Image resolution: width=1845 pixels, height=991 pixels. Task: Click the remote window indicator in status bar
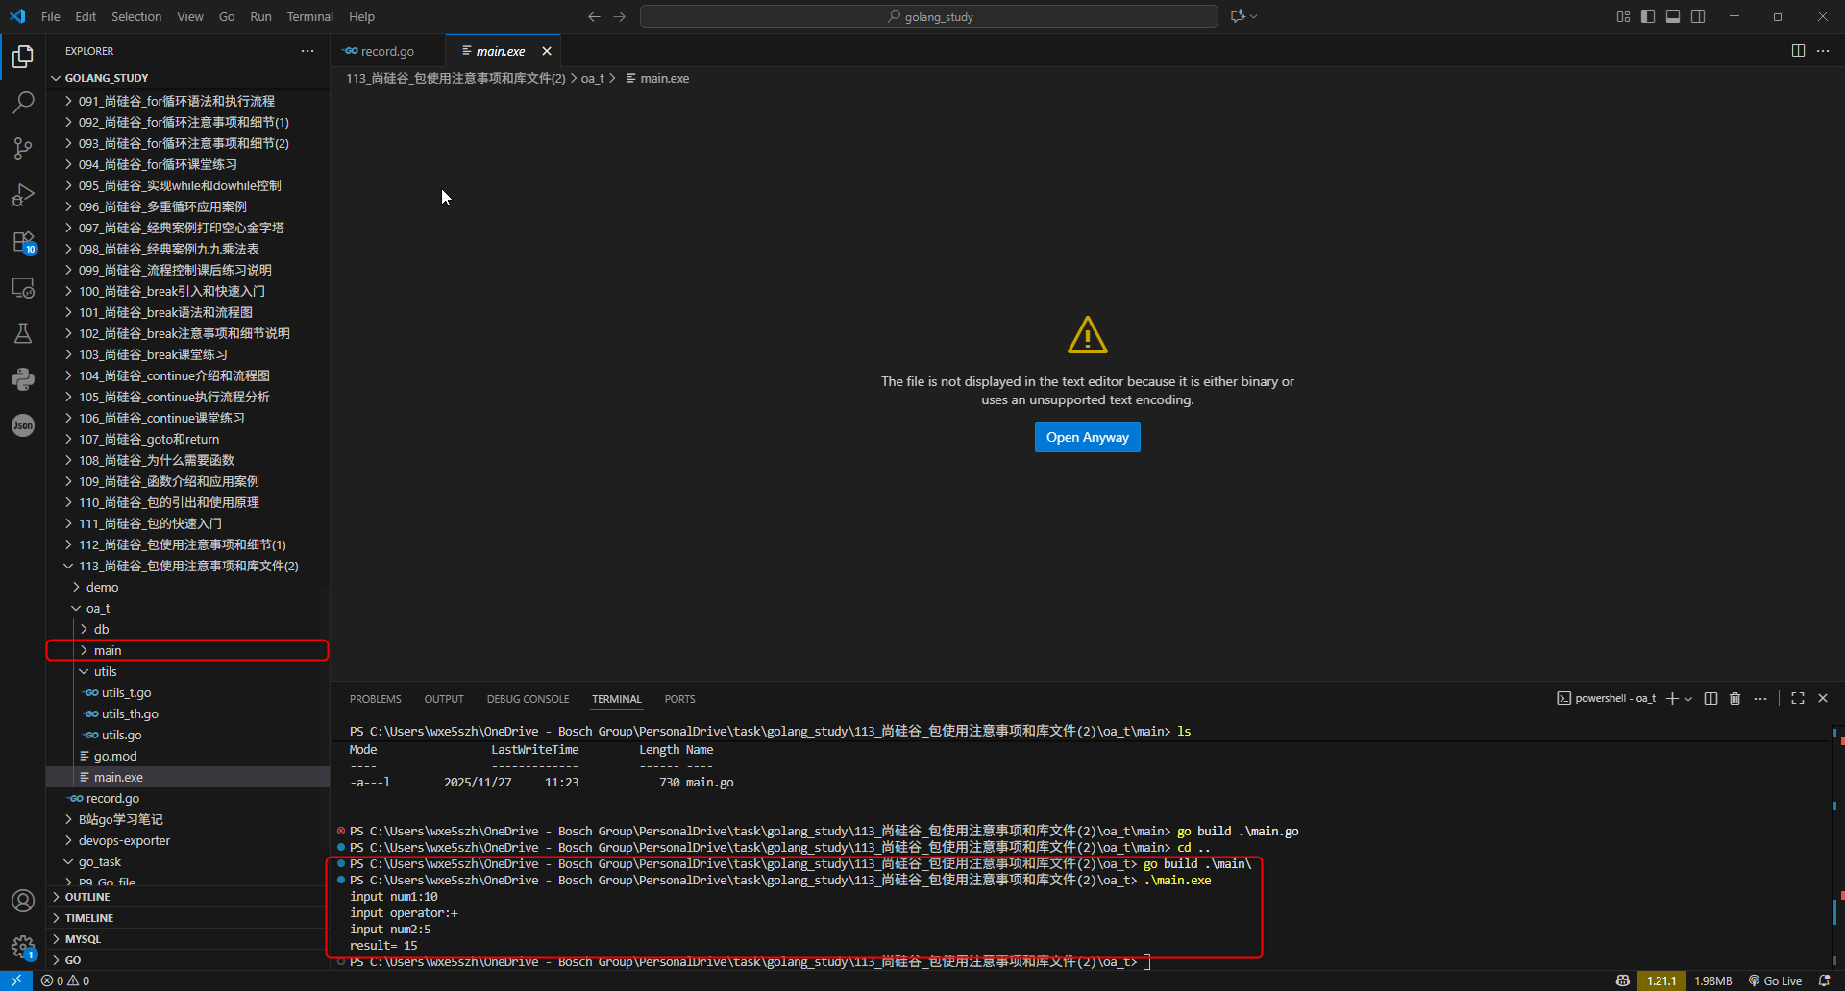tap(16, 980)
